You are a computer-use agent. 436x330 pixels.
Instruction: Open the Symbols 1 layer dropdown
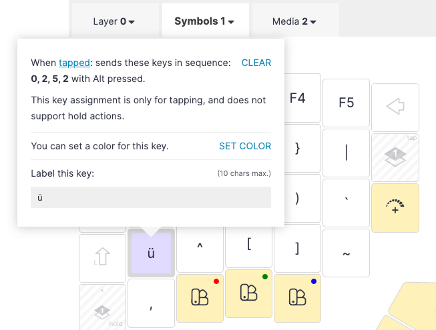click(204, 21)
